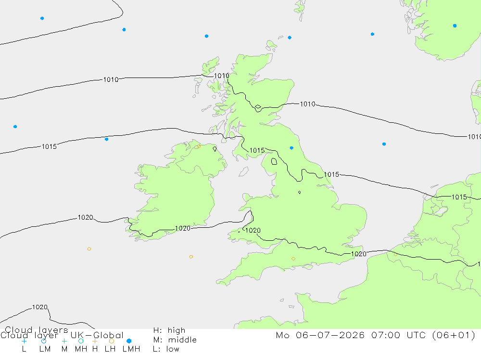Click the 1010 isobar label off Scotland's east coast
481x353 pixels.
(307, 104)
